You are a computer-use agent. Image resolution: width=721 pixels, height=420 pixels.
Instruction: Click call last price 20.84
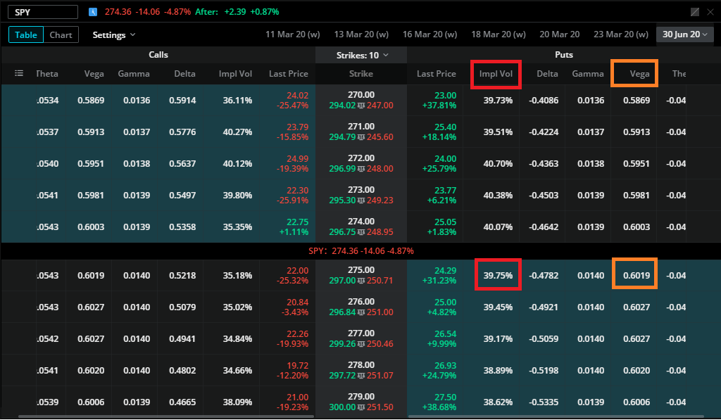[x=297, y=303]
